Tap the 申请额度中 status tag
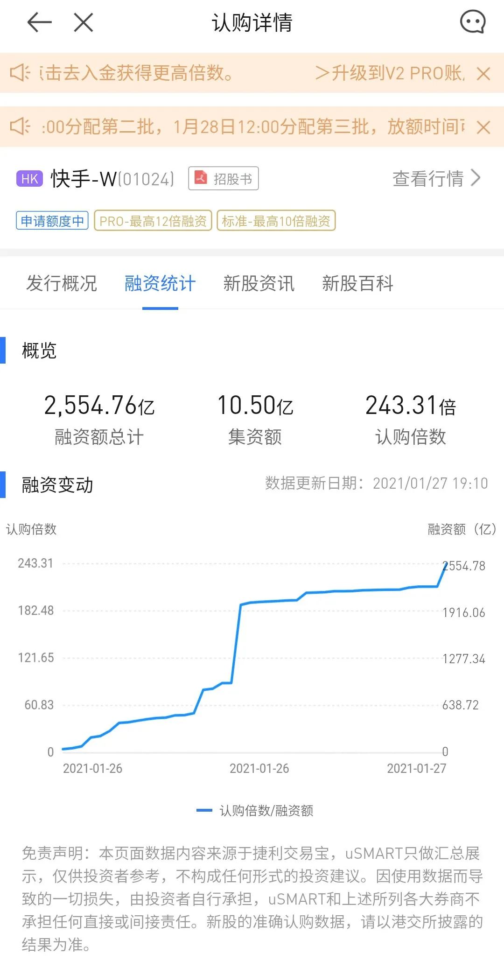The width and height of the screenshot is (504, 961). click(52, 221)
